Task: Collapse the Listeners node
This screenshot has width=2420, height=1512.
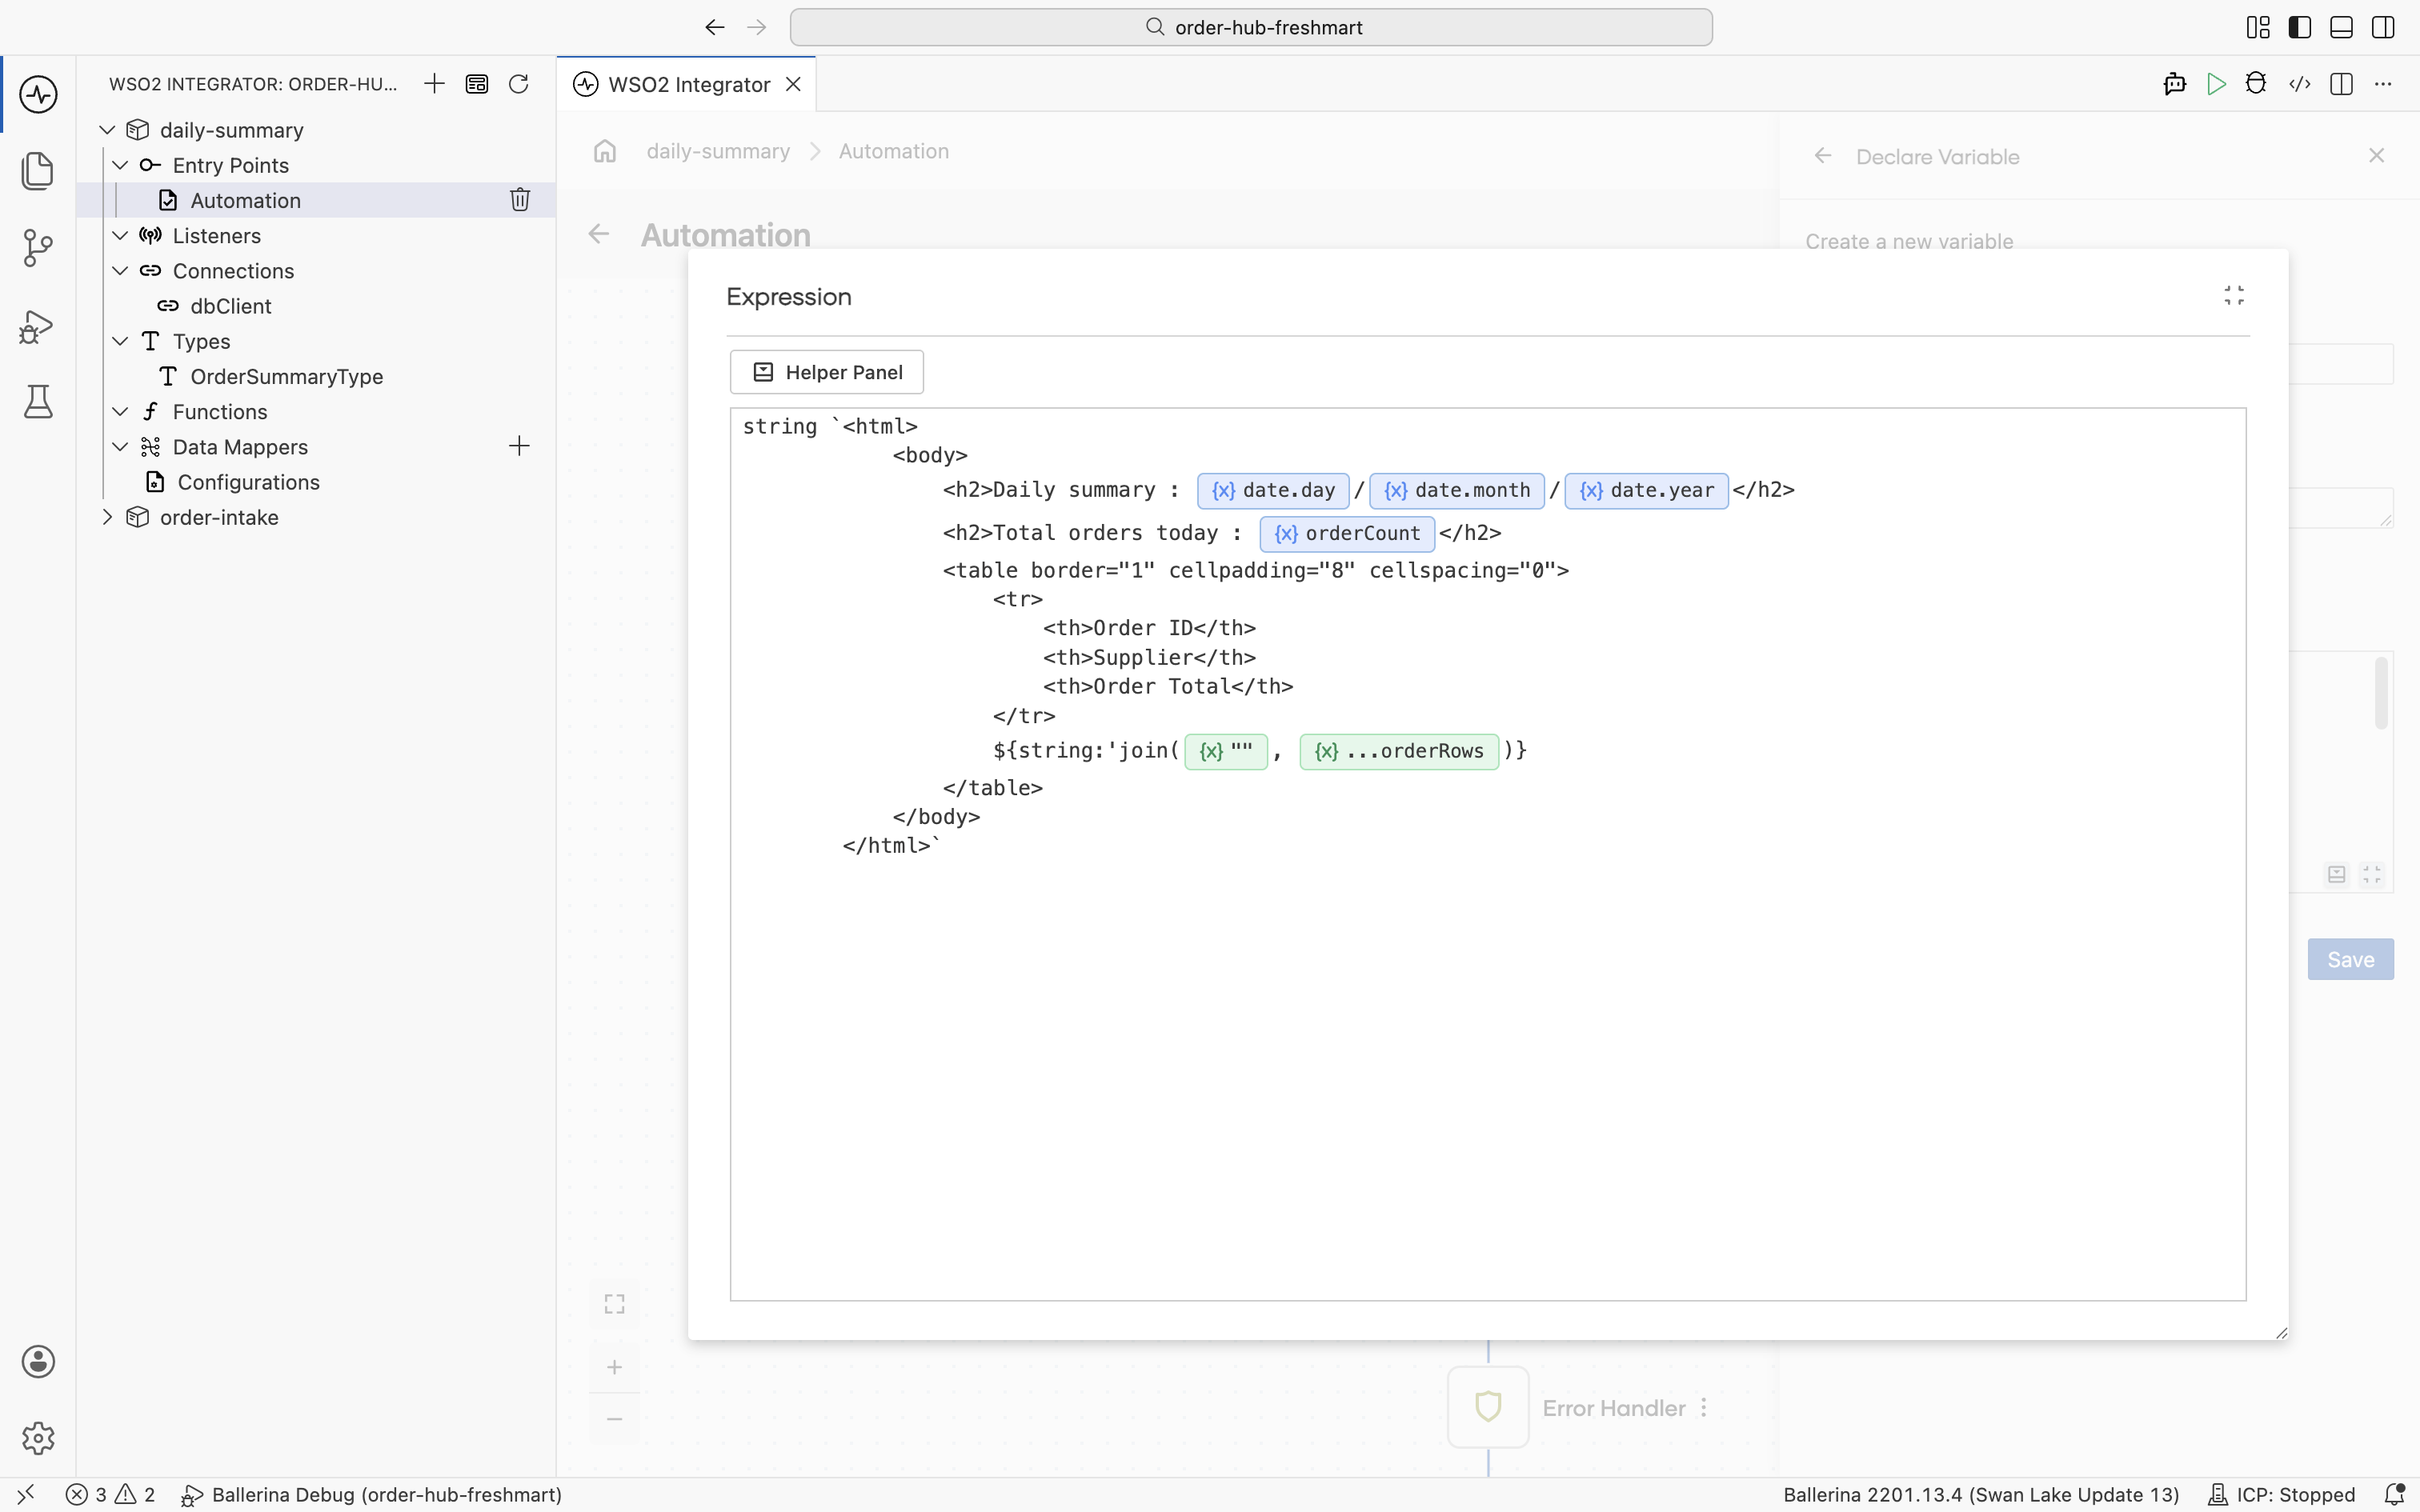Action: click(120, 235)
